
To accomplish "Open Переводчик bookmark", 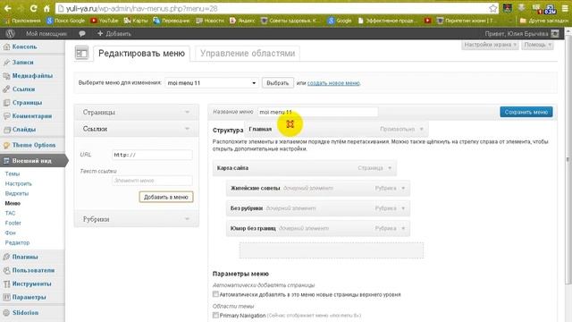I will coord(172,21).
